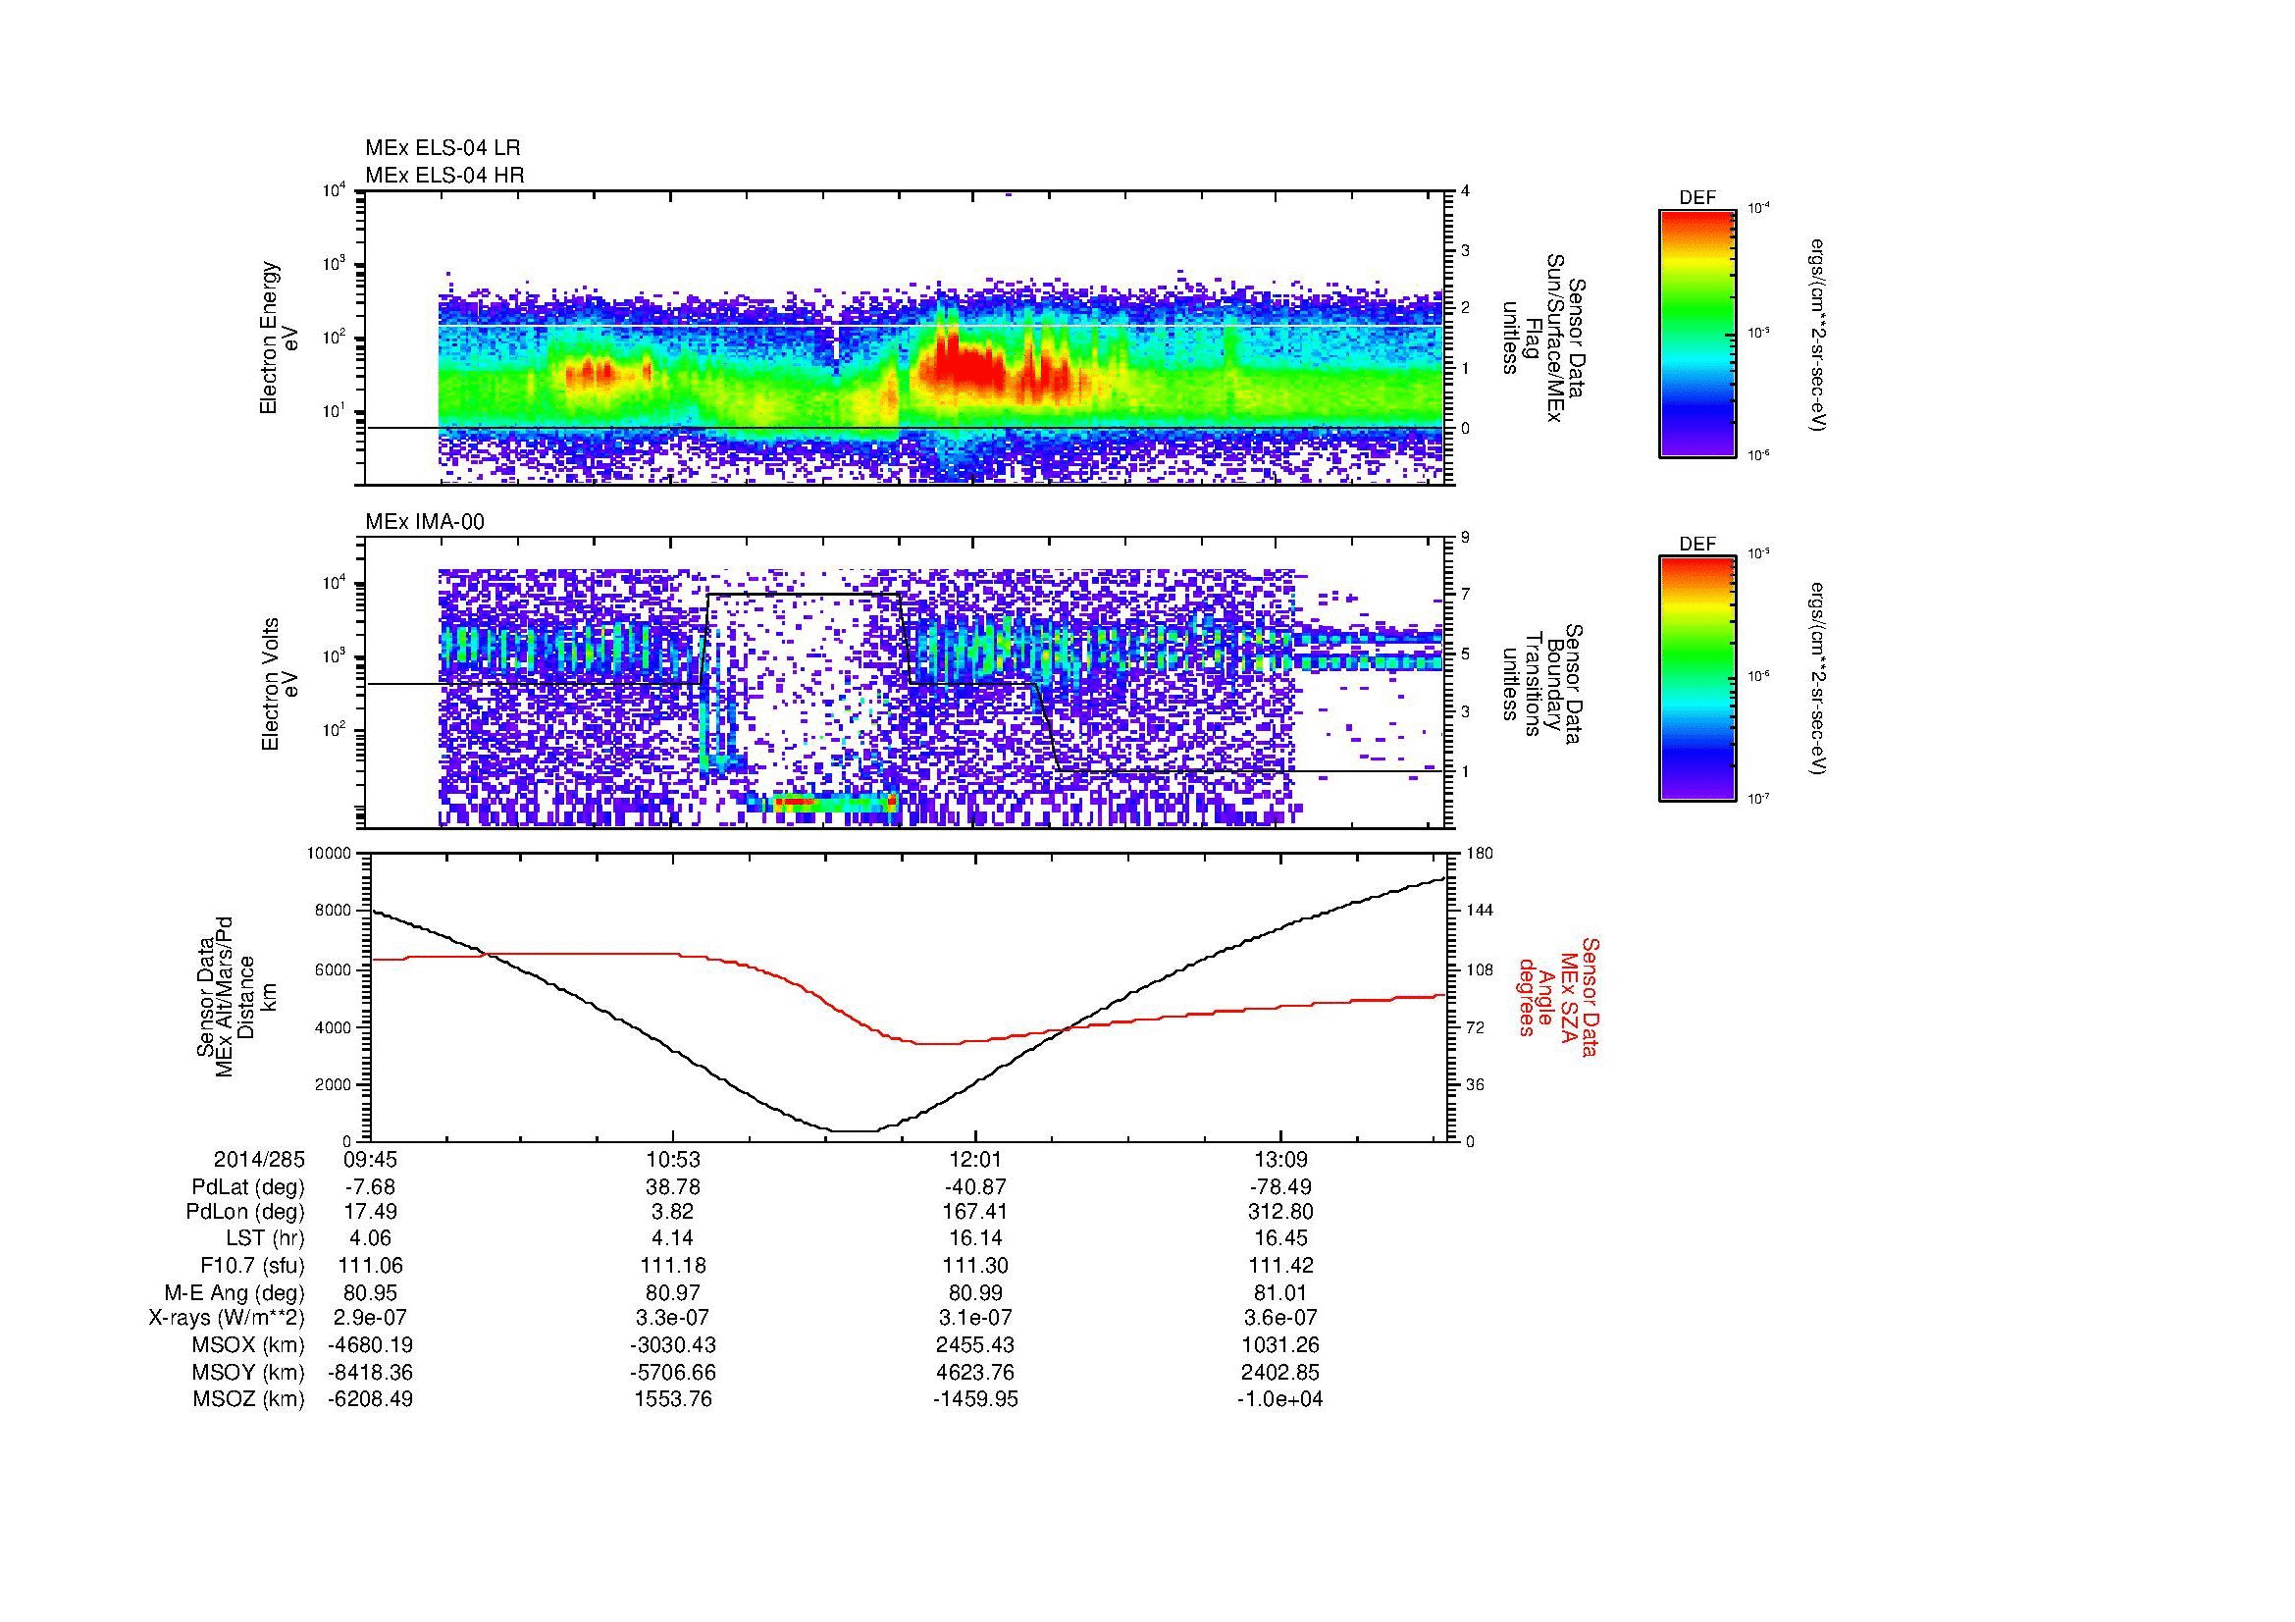
Task: Click altitude axis tick '10000'
Action: tap(329, 854)
